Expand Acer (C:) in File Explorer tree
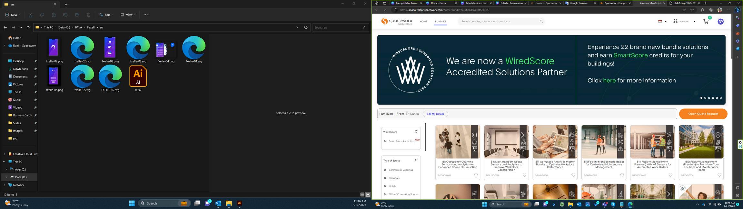This screenshot has width=743, height=209. (6, 169)
